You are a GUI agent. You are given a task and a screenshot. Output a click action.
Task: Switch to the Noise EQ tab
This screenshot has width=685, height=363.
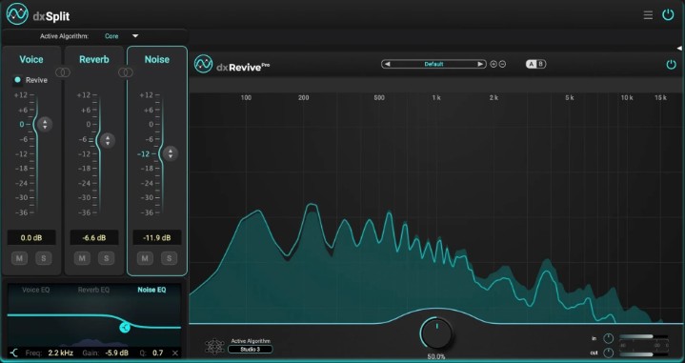pos(151,290)
